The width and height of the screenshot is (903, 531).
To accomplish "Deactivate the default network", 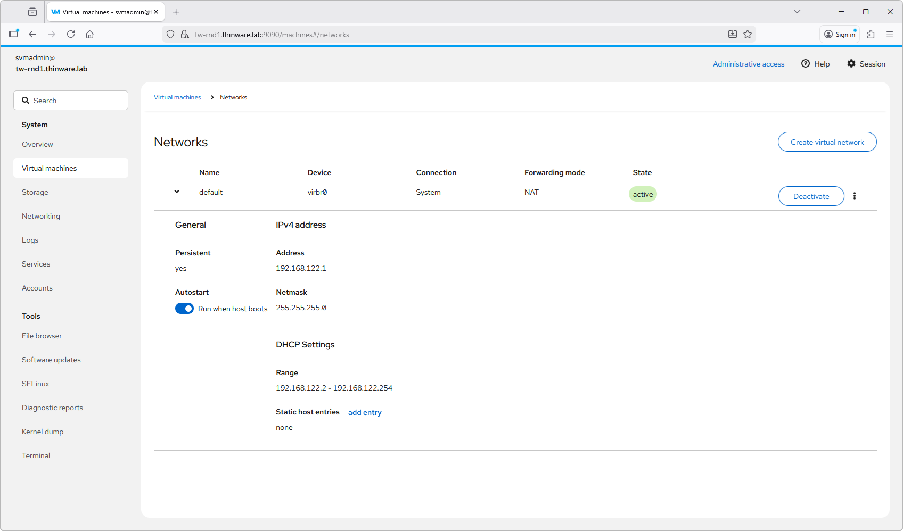I will click(x=811, y=196).
